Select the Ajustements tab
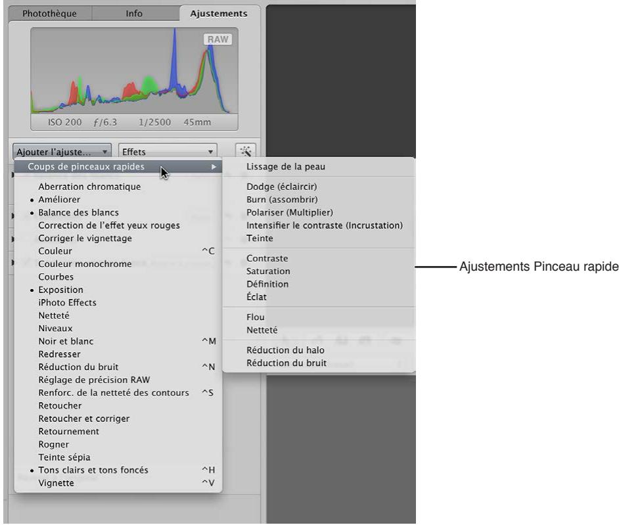Image resolution: width=619 pixels, height=525 pixels. coord(219,13)
